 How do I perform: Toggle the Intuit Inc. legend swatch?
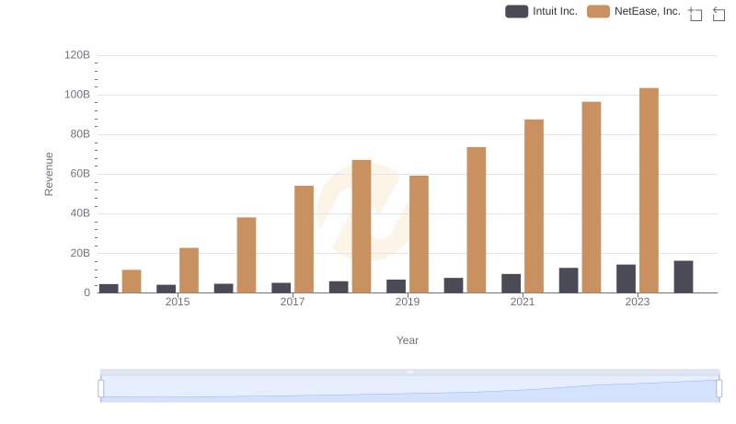coord(516,11)
